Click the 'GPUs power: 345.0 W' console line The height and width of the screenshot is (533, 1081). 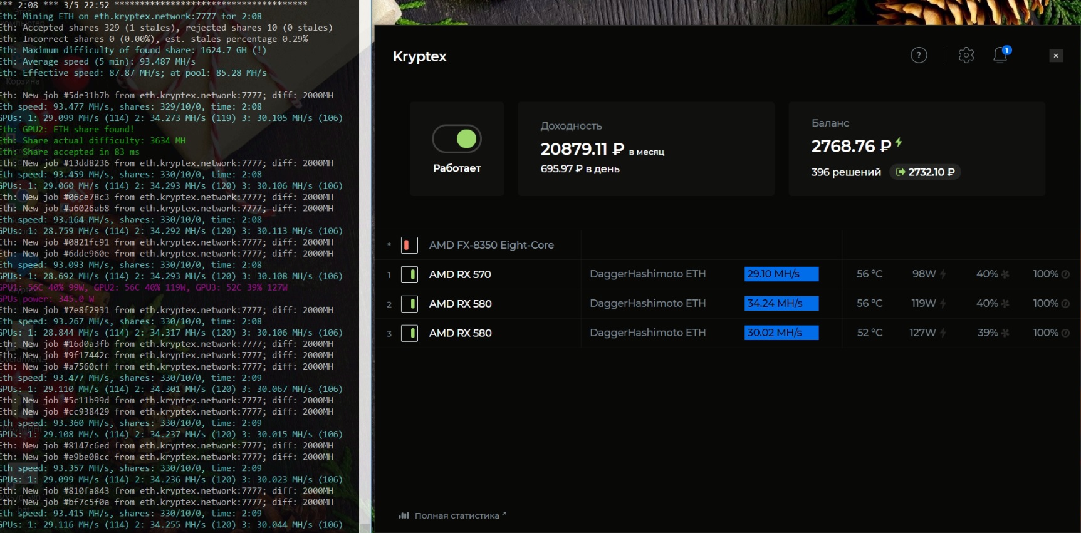point(48,299)
